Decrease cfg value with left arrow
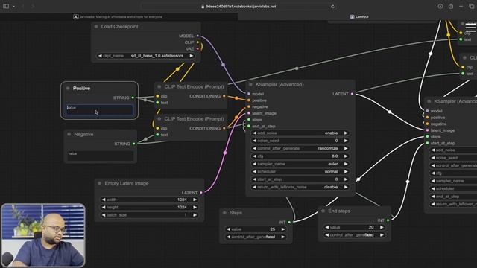Viewport: 477px width, 268px height. pyautogui.click(x=254, y=156)
